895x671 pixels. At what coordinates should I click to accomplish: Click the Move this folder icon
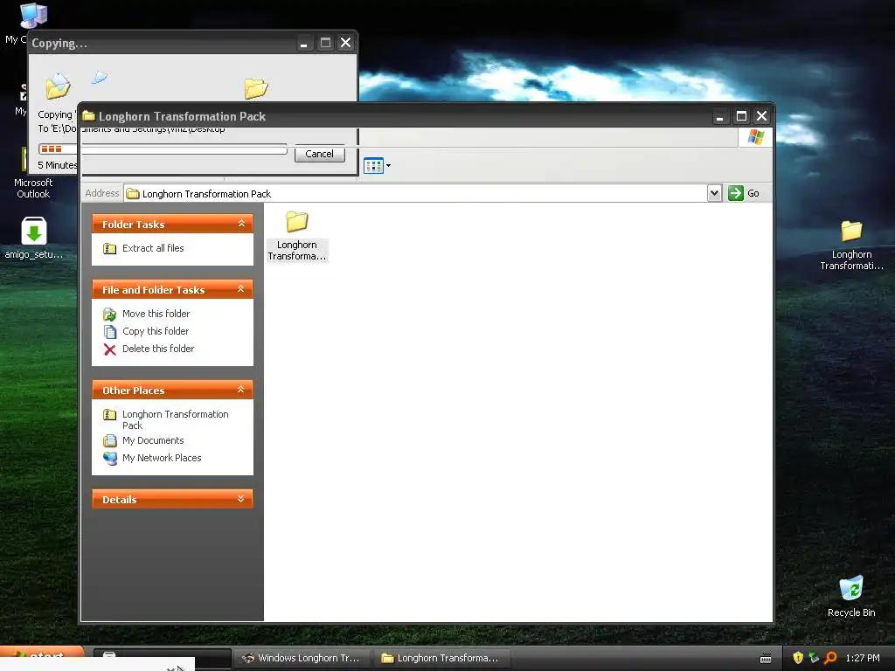coord(109,315)
